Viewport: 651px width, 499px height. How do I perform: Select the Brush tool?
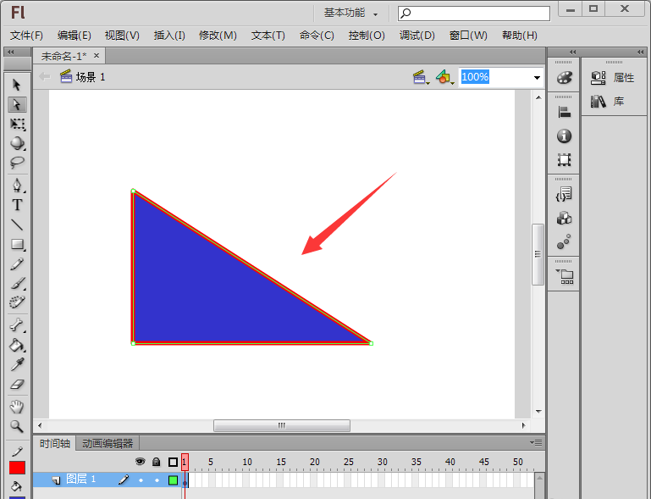17,283
